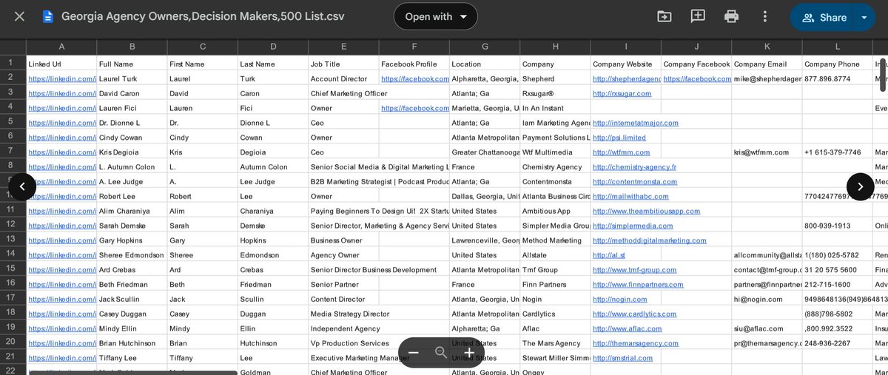Click the 'Job Title' header cell
The image size is (888, 375).
pos(343,64)
